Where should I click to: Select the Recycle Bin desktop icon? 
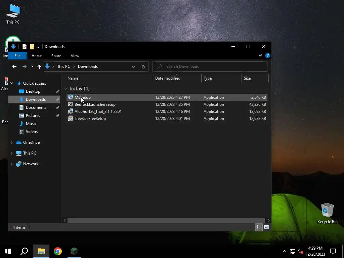[327, 213]
